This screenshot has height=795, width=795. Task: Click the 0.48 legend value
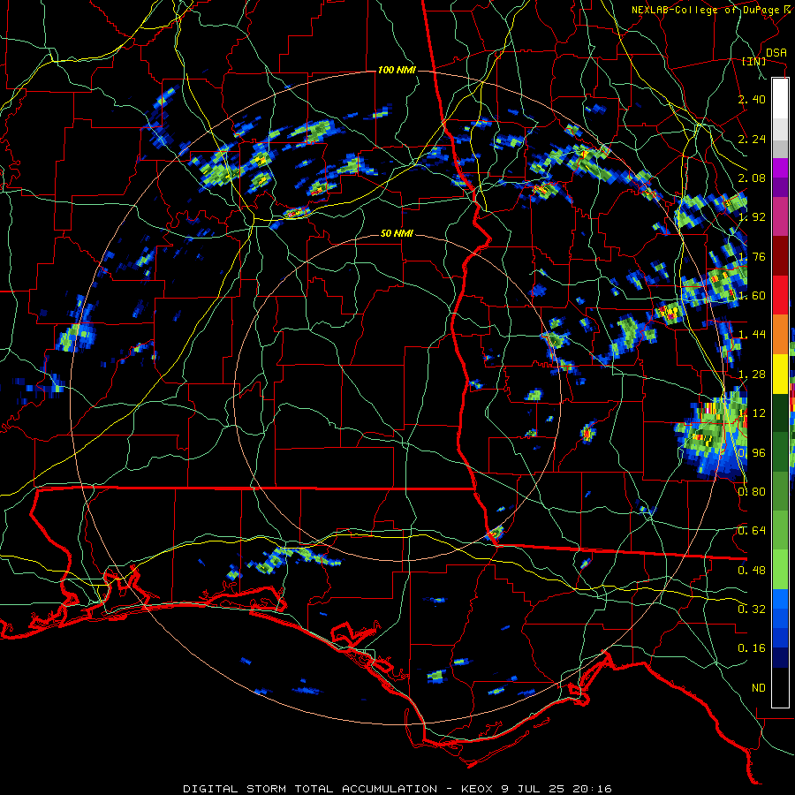[x=752, y=570]
